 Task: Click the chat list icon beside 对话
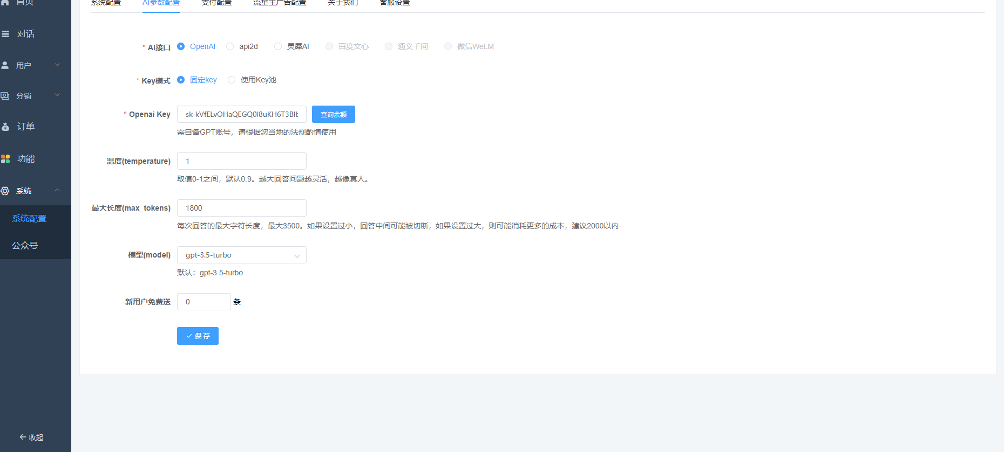coord(5,34)
